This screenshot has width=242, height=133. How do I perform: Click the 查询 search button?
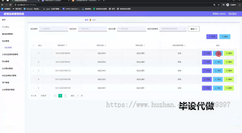tap(194, 29)
